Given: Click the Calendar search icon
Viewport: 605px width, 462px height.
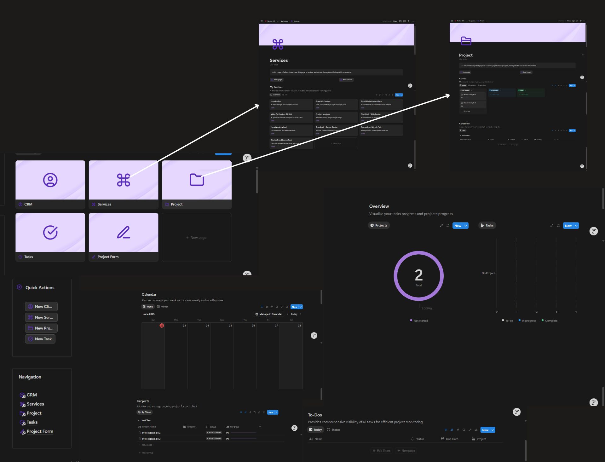Looking at the screenshot, I should click(x=277, y=307).
